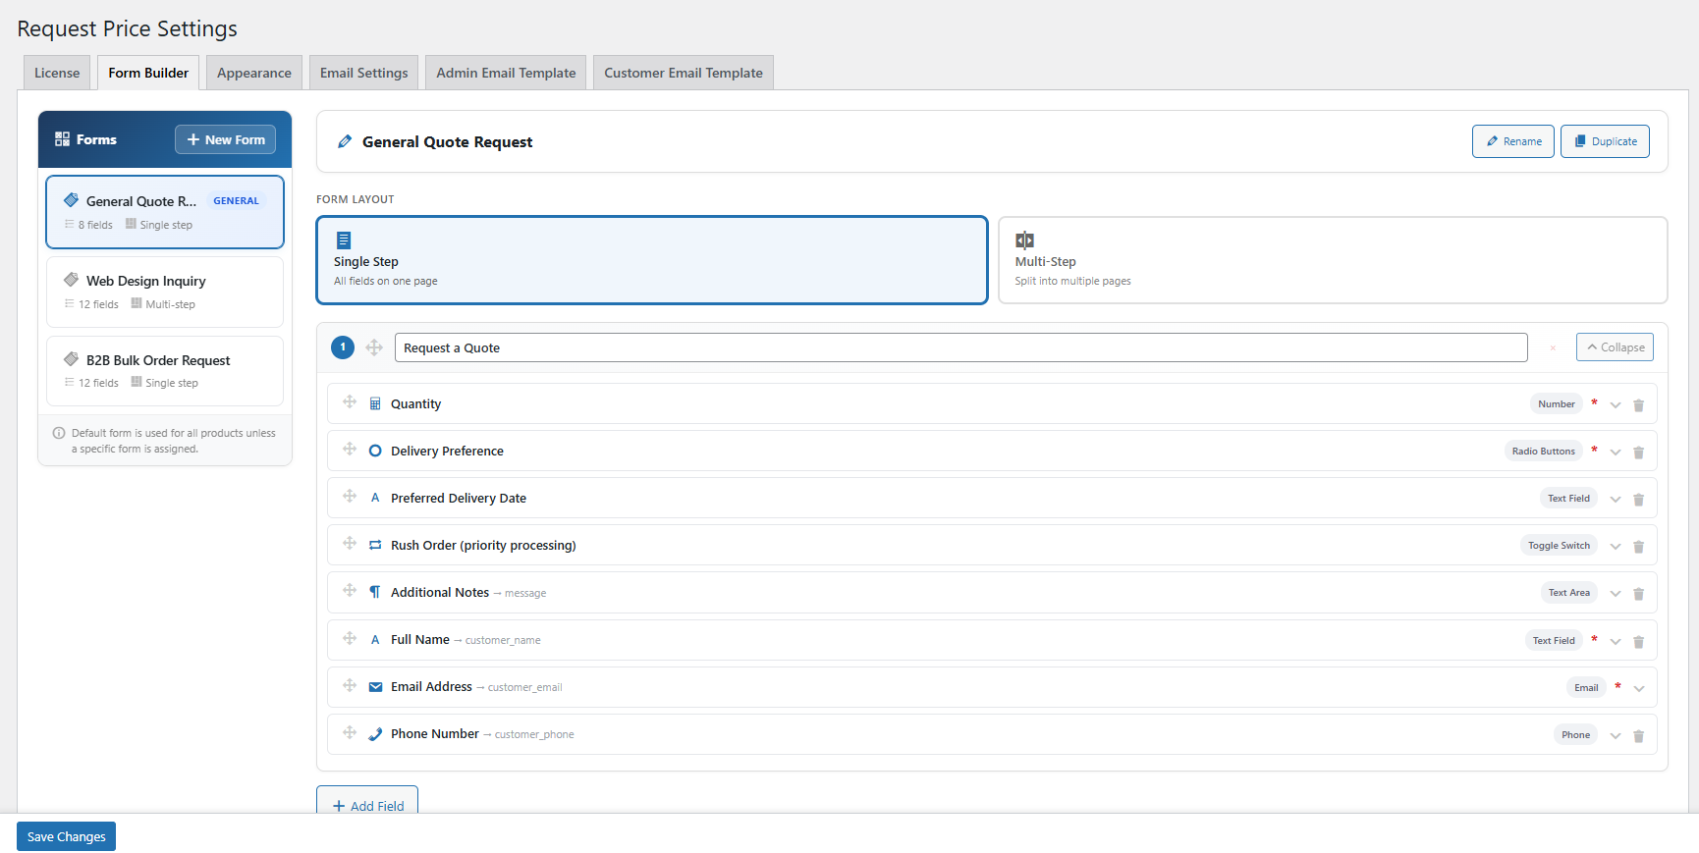Click the pencil icon beside General Quote Request

click(x=345, y=142)
